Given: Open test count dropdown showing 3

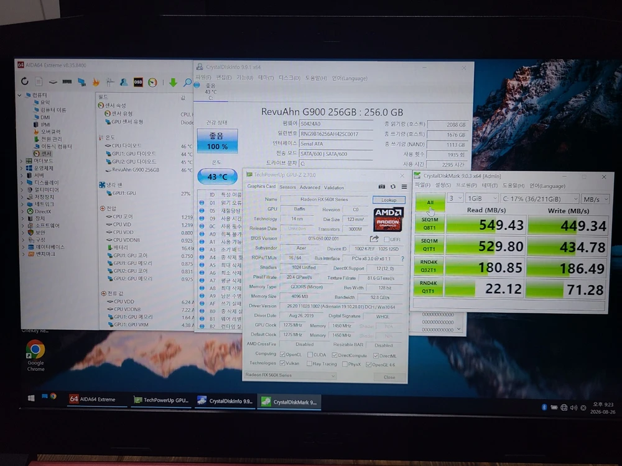Looking at the screenshot, I should 455,198.
